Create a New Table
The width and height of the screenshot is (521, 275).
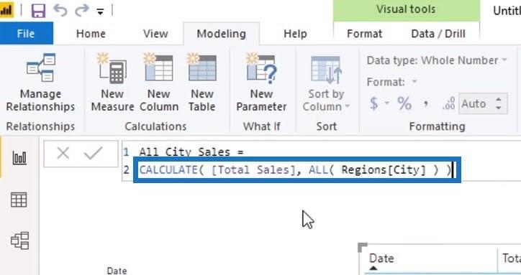tap(202, 83)
